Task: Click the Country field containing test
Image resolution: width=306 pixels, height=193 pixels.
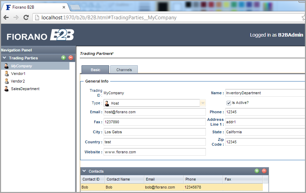Action: 155,142
